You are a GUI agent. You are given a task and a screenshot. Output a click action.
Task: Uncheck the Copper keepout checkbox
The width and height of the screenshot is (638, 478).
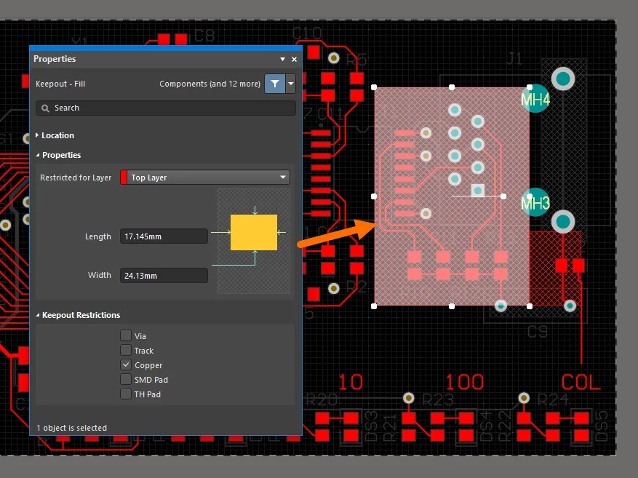click(126, 365)
